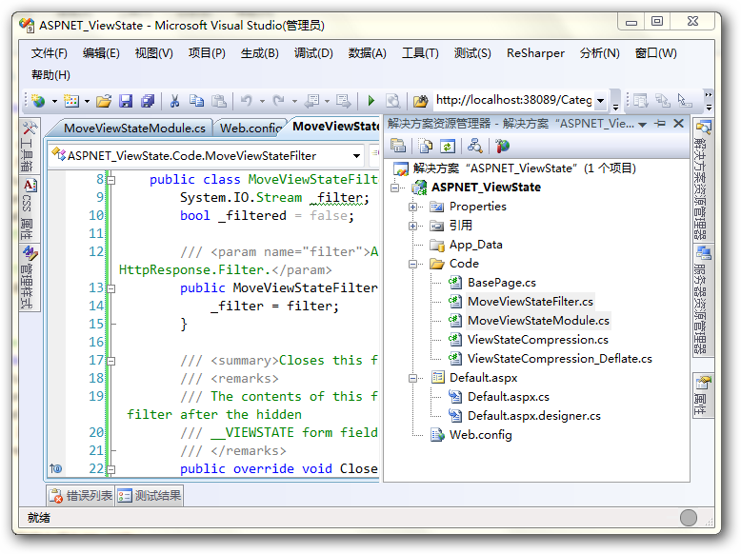Cut selection with the scissors icon
Screen dimensions: 741x554
[x=174, y=101]
